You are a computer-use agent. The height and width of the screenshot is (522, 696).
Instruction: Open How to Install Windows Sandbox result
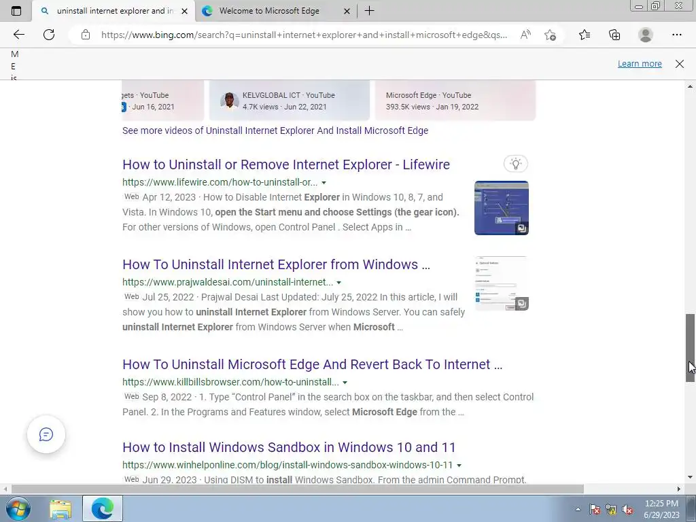289,447
